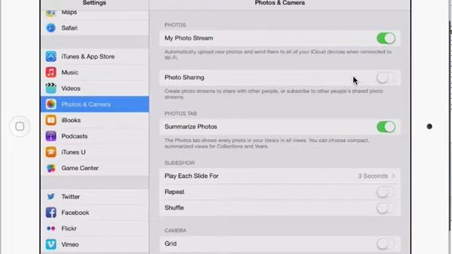
Task: Tap the Photos & Camera flower icon
Action: pos(51,104)
